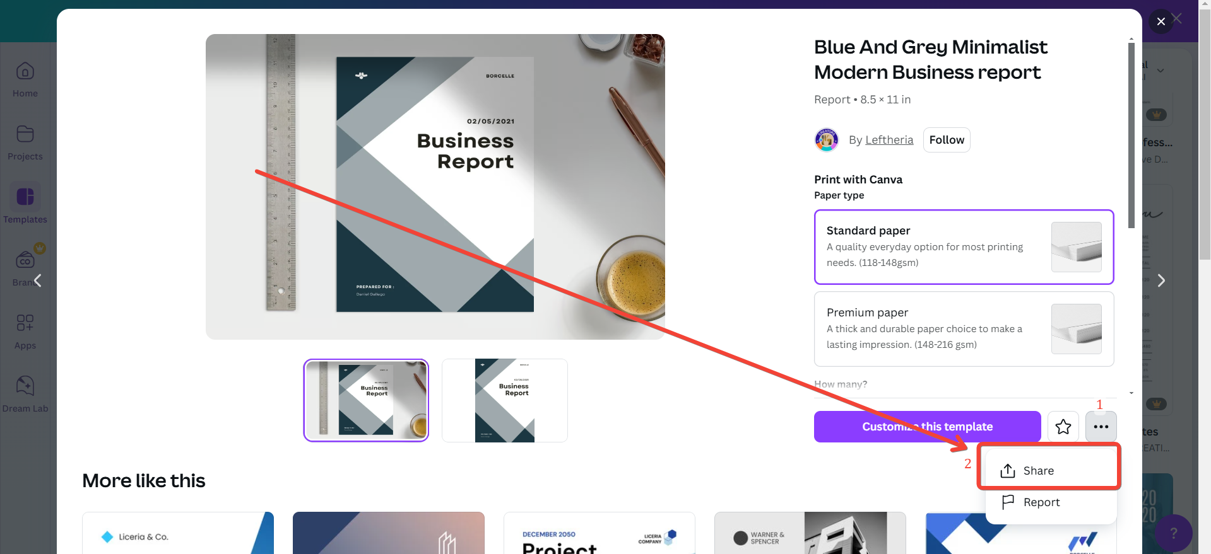Click Customize this template button
The image size is (1211, 554).
[928, 427]
